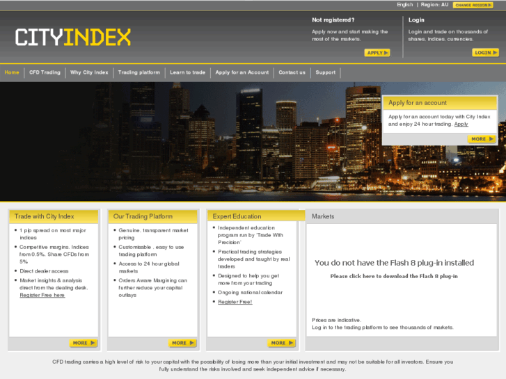The height and width of the screenshot is (379, 506).
Task: Click the Apply for an account heading
Action: (x=418, y=103)
